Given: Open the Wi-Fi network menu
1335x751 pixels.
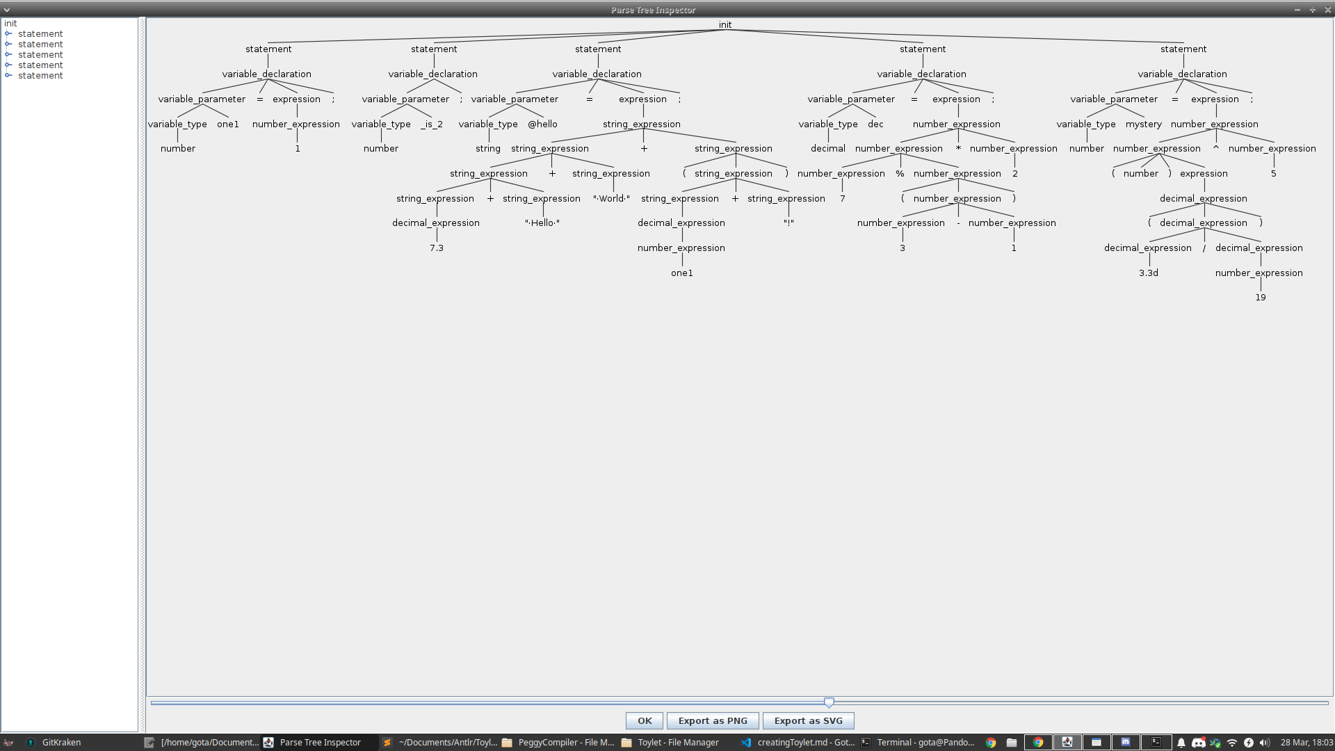Looking at the screenshot, I should click(x=1232, y=743).
